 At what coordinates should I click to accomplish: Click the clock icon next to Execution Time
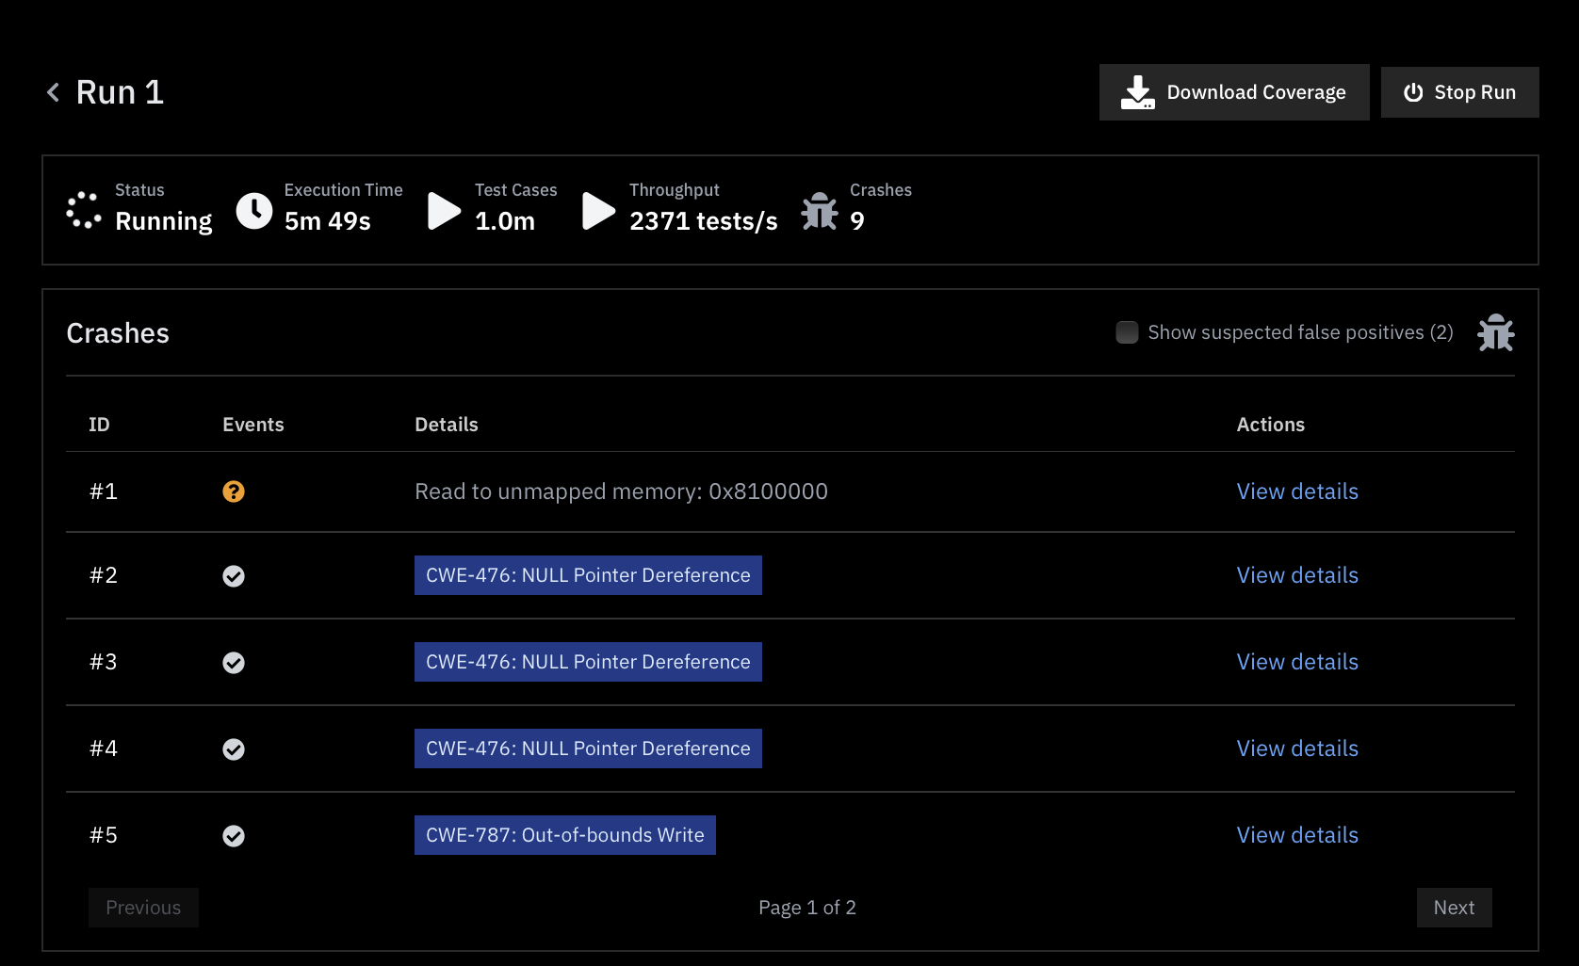(254, 211)
